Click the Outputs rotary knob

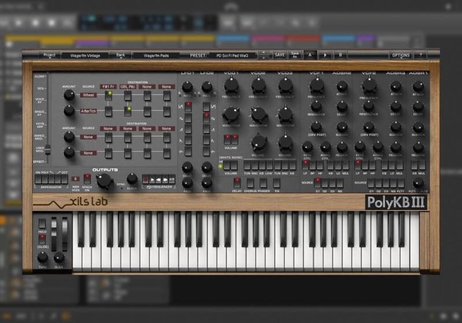tap(105, 181)
